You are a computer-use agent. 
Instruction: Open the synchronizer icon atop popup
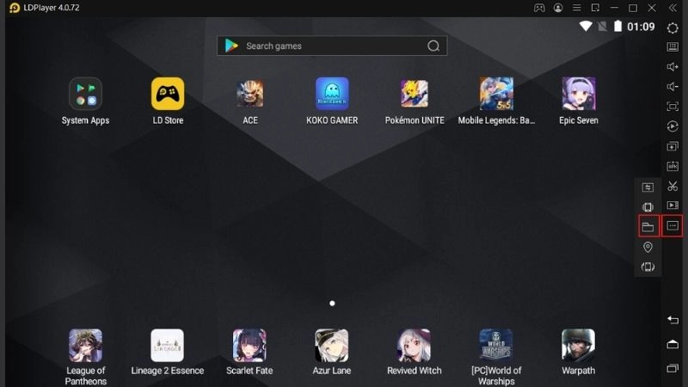pos(648,187)
